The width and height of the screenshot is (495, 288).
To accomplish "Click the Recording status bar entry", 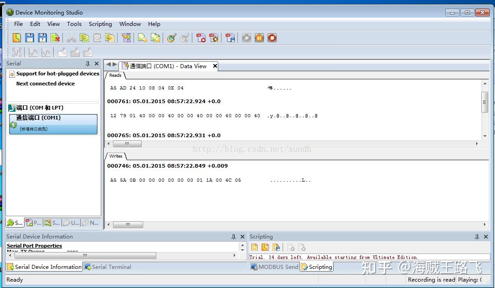I will coord(431,279).
